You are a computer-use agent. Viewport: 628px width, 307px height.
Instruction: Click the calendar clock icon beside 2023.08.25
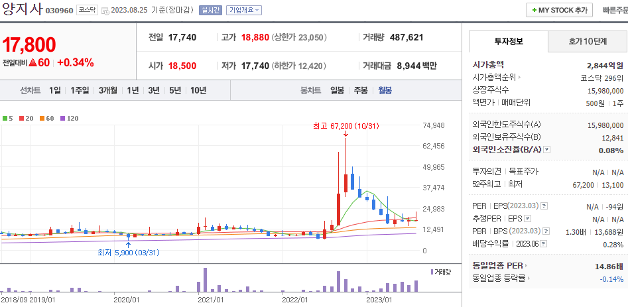point(105,11)
